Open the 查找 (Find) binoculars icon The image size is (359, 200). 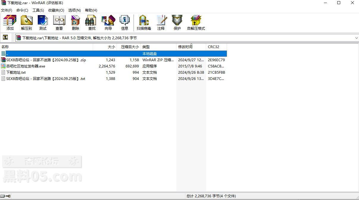click(x=92, y=23)
